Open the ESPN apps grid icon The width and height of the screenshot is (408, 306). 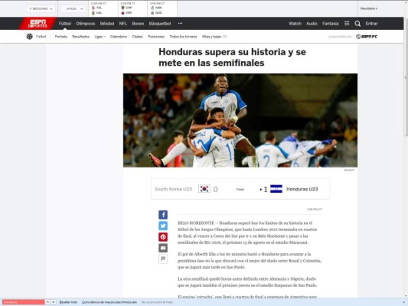tap(347, 23)
